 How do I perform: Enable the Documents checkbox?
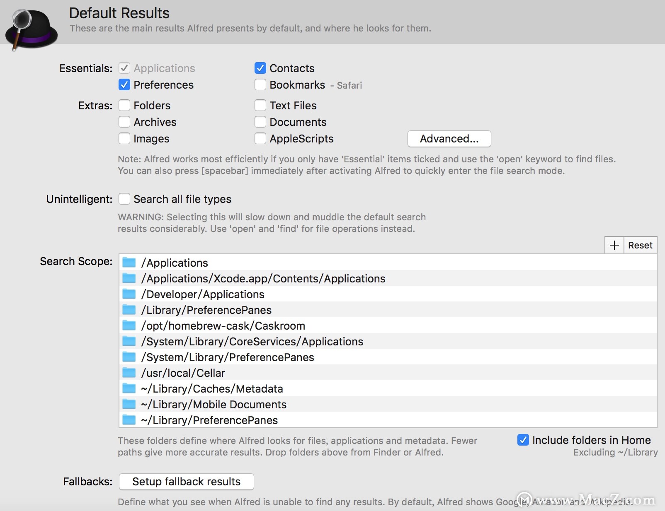tap(260, 122)
